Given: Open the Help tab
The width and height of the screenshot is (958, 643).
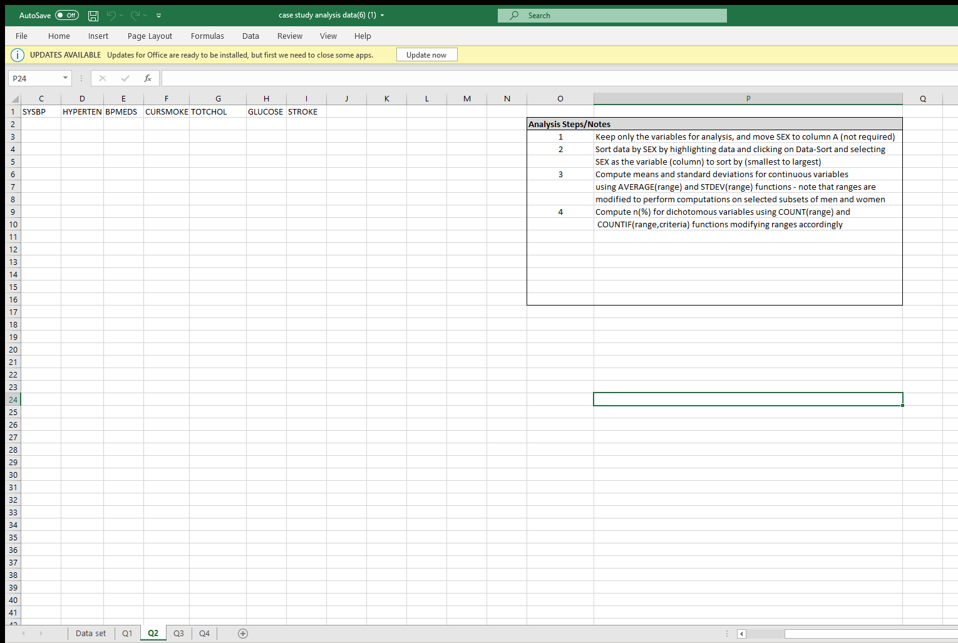Looking at the screenshot, I should [363, 36].
